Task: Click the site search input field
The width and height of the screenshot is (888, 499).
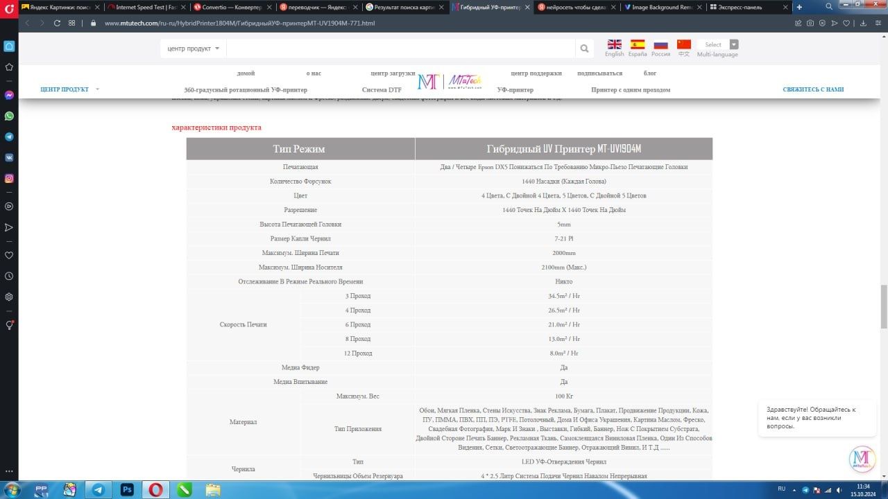Action: [401, 49]
